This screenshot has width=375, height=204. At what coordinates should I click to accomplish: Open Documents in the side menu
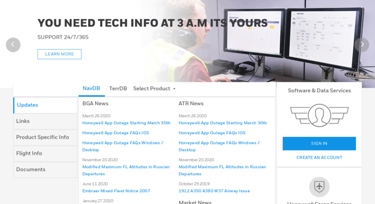pyautogui.click(x=45, y=170)
